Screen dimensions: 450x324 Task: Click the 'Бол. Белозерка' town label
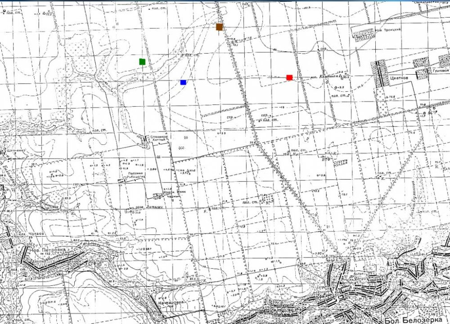(x=413, y=320)
